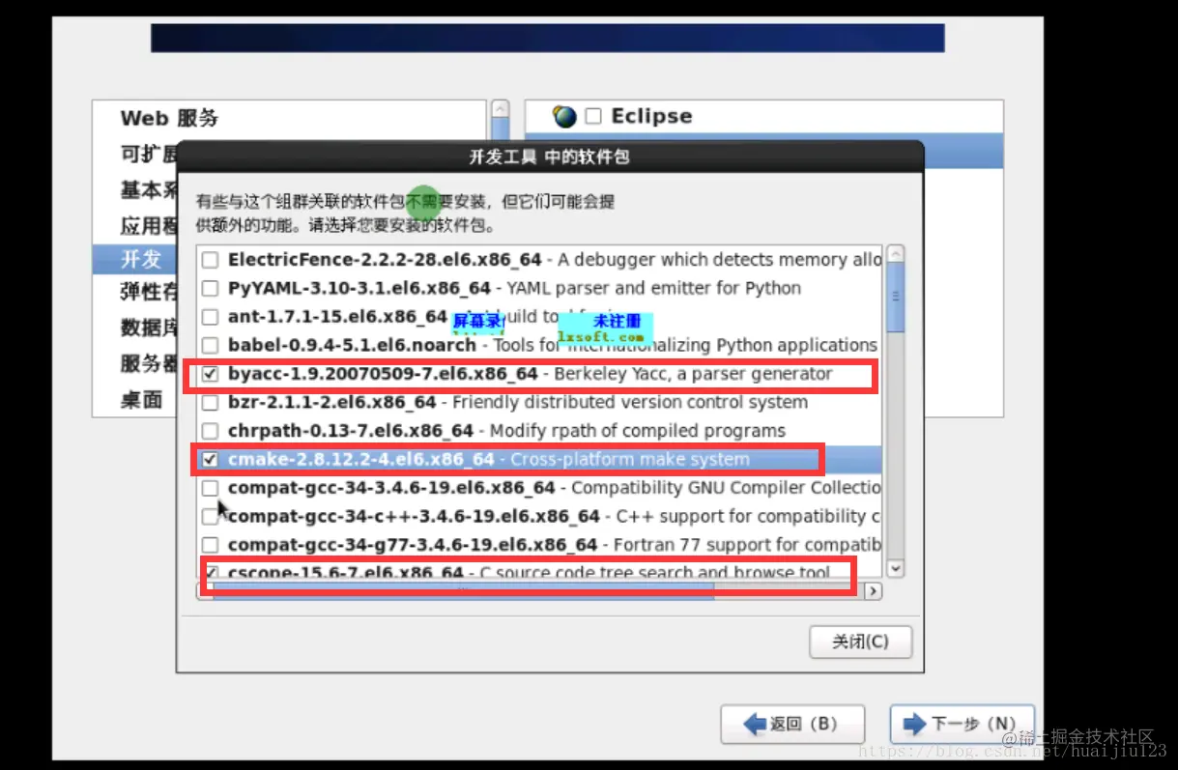
Task: Select the bzr Friendly distributed version control row
Action: [x=540, y=402]
